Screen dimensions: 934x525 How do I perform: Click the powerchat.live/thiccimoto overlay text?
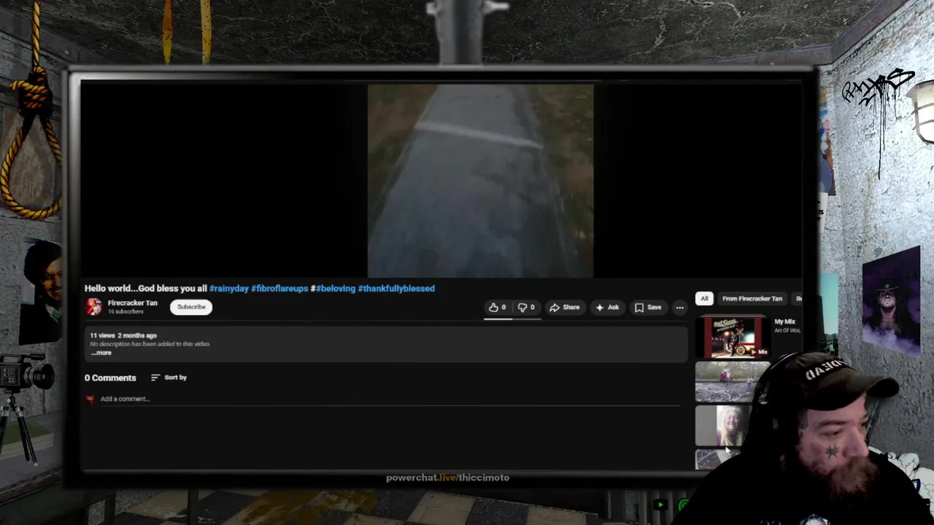[x=447, y=478]
